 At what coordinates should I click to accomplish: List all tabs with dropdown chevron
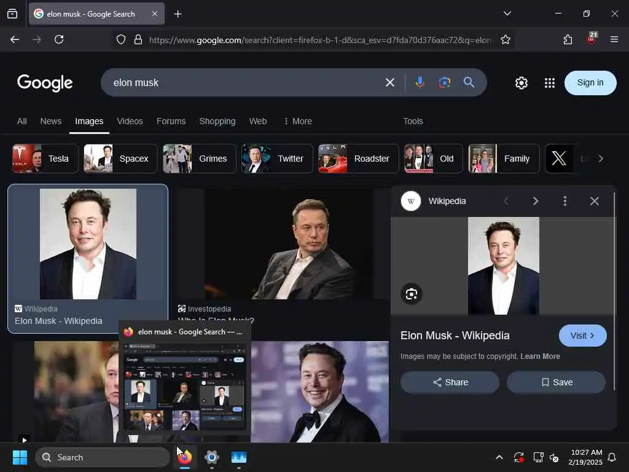(x=507, y=14)
